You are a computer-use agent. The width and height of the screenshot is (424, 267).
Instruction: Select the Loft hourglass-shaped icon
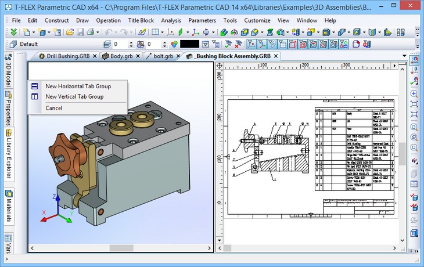pos(270,33)
